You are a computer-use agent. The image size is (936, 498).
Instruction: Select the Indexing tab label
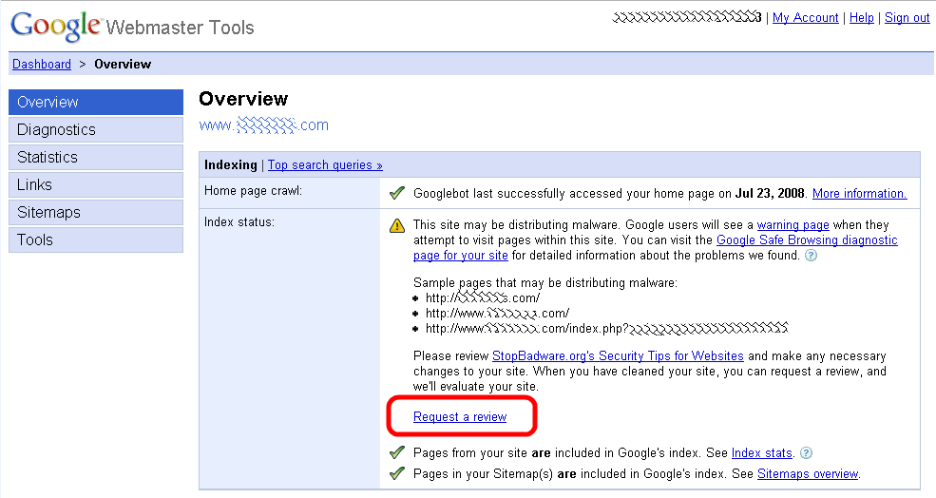point(230,164)
